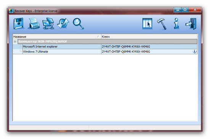Print the key list with printer icon
The width and height of the screenshot is (210, 139).
(34, 23)
